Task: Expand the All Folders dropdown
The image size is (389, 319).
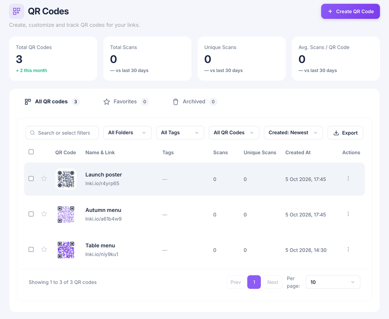Action: coord(127,133)
